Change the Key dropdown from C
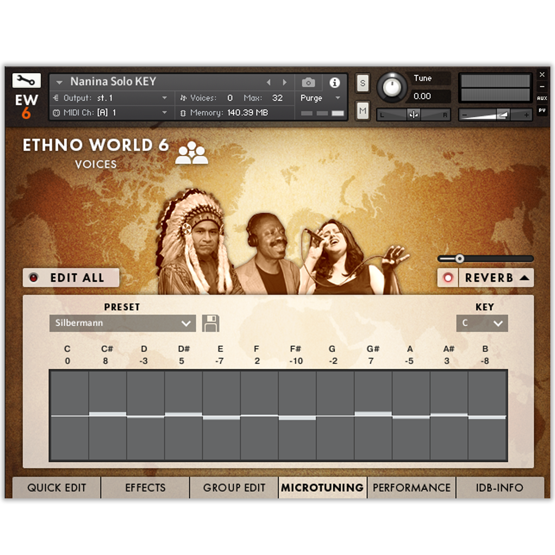Viewport: 555px width, 555px height. pos(482,323)
